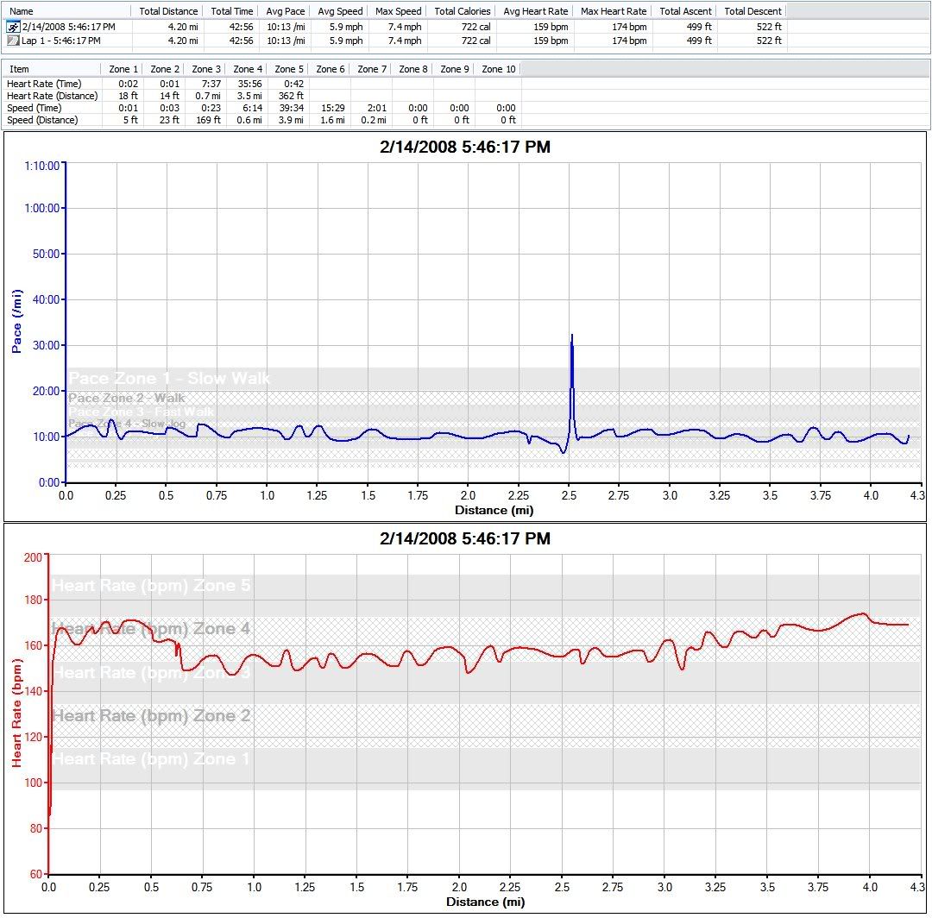The image size is (932, 918).
Task: Click the Pace (/mi) axis label
Action: tap(16, 322)
